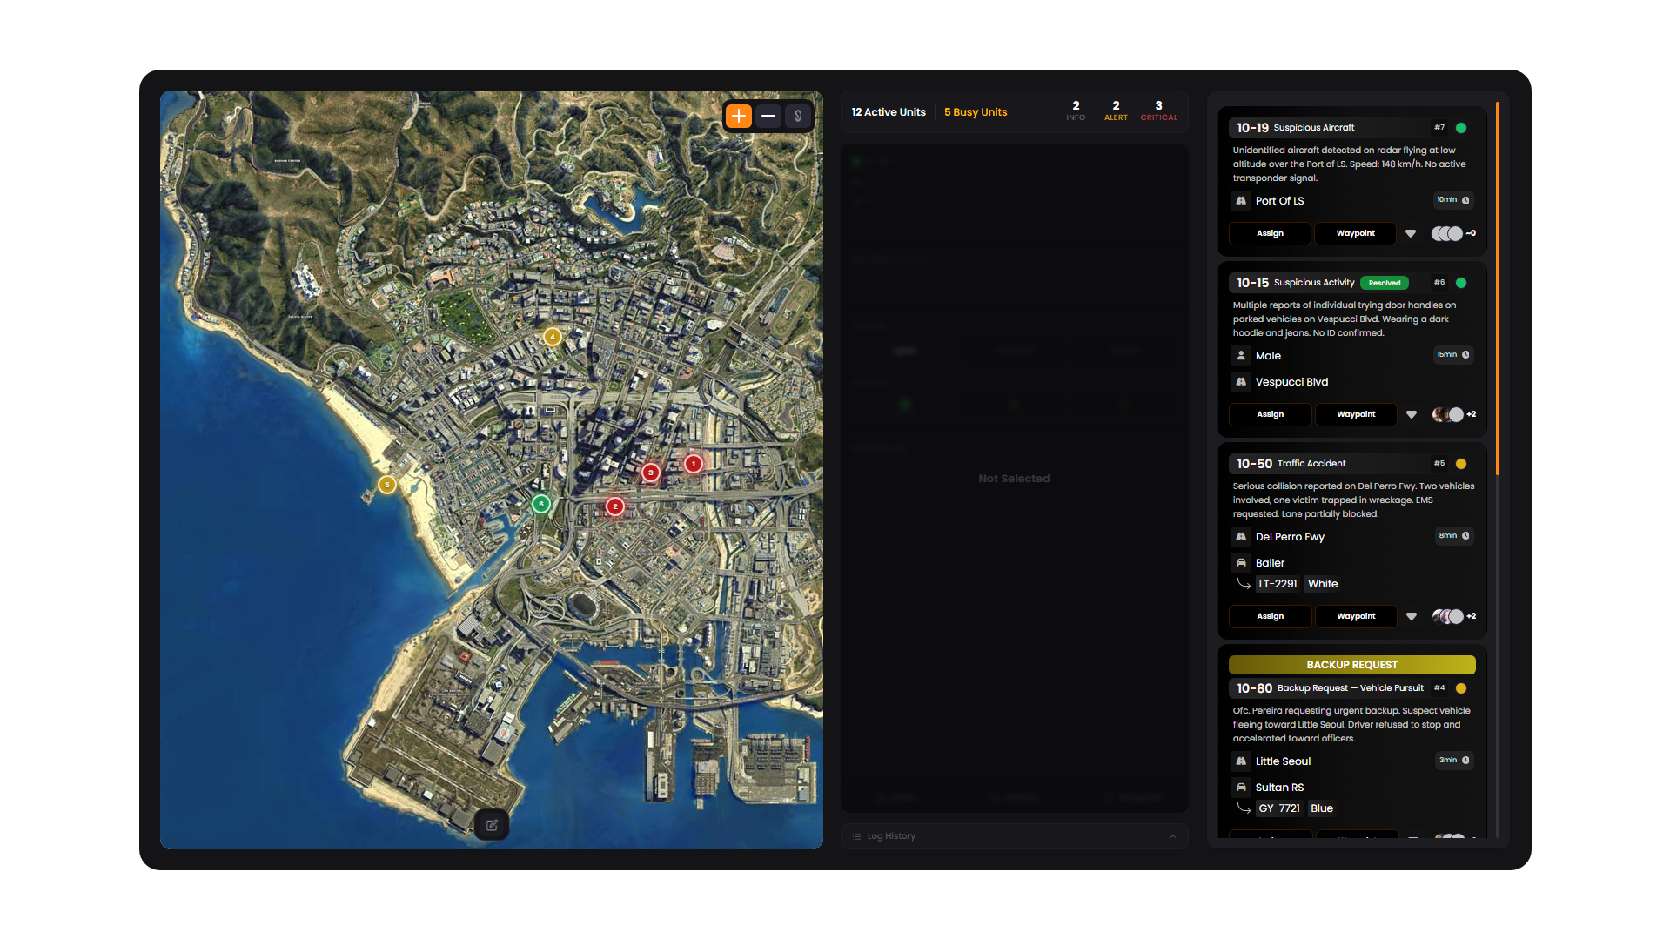The image size is (1670, 939).
Task: Assign a unit to the Suspicious Activity call
Action: pos(1270,415)
